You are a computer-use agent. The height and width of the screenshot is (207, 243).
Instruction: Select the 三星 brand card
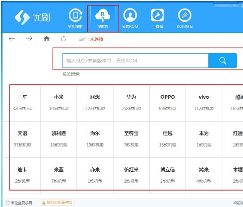pyautogui.click(x=22, y=103)
